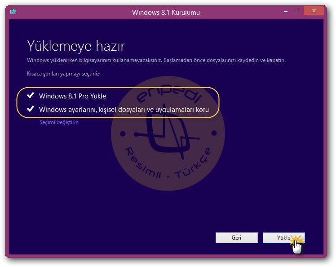
Task: Click the Yükle install button
Action: (x=284, y=238)
